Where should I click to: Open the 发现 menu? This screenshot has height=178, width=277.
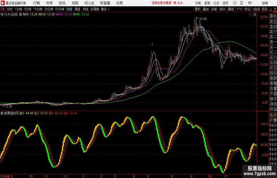tap(75, 3)
